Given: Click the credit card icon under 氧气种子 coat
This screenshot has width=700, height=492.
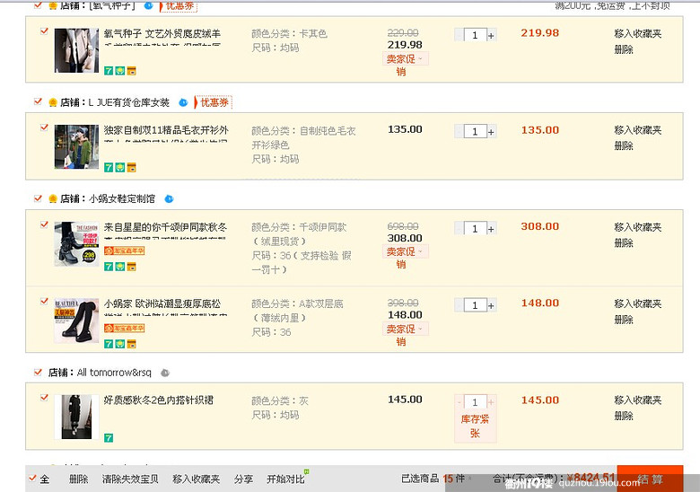Looking at the screenshot, I should point(132,71).
